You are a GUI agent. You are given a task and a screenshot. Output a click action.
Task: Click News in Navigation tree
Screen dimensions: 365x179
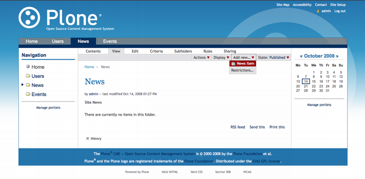coord(37,85)
